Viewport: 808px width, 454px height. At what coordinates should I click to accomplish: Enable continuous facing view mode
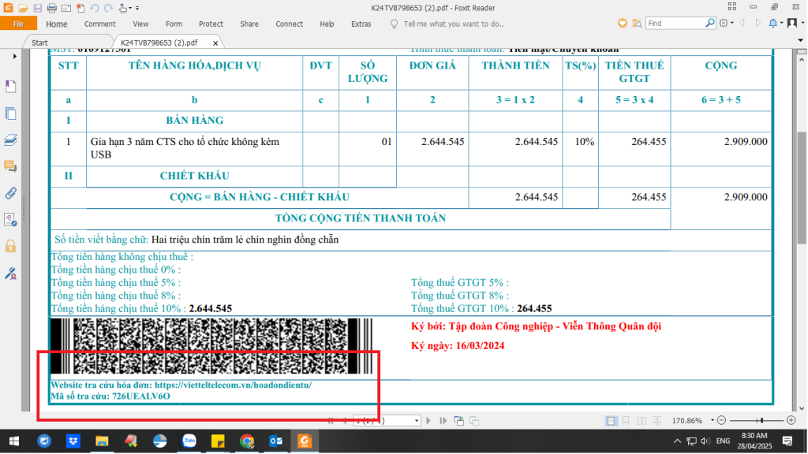point(657,421)
